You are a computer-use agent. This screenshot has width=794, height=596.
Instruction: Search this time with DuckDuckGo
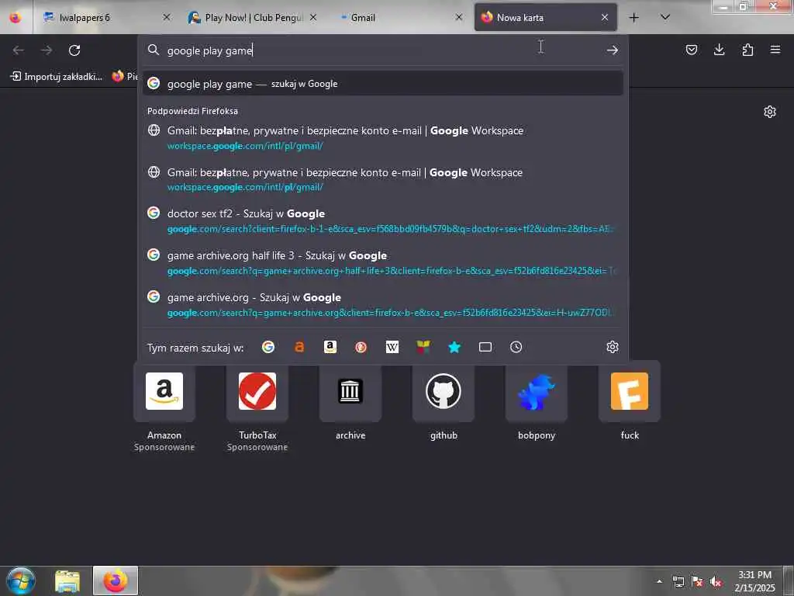click(361, 347)
